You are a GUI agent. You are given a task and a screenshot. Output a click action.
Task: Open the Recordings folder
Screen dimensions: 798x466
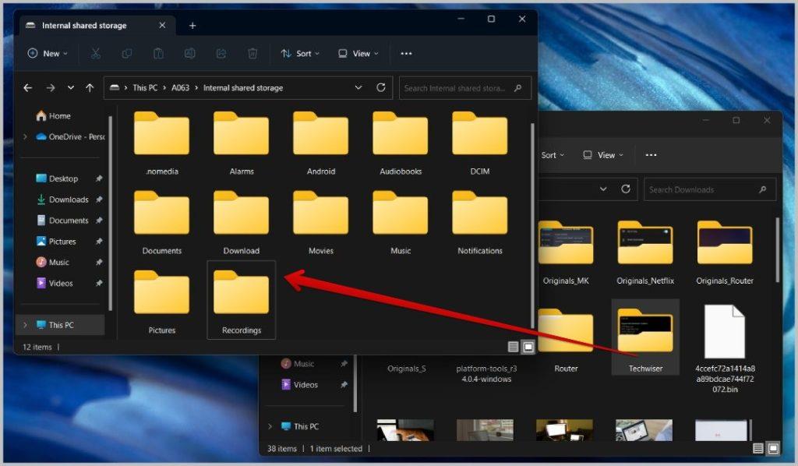pos(242,300)
